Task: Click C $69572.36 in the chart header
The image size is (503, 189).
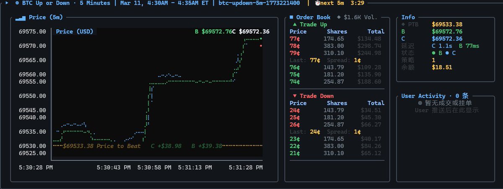Action: tap(251, 31)
